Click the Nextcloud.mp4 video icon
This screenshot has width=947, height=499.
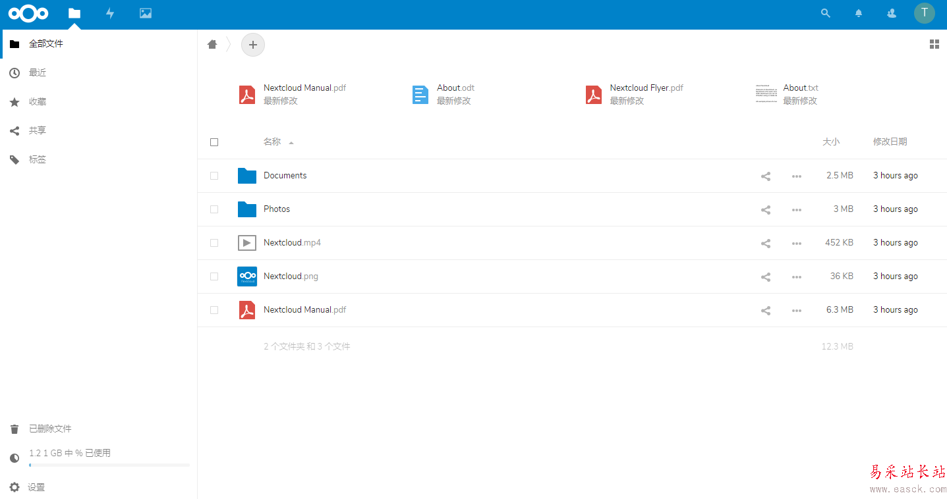coord(247,243)
